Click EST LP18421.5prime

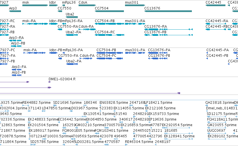159,103
